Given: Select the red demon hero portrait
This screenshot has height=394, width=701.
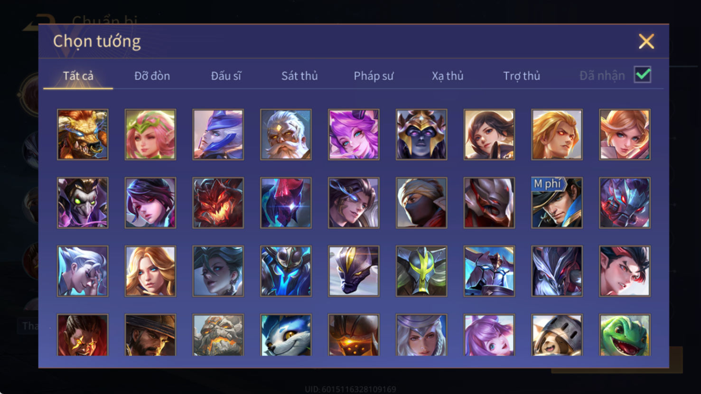Looking at the screenshot, I should pos(218,203).
